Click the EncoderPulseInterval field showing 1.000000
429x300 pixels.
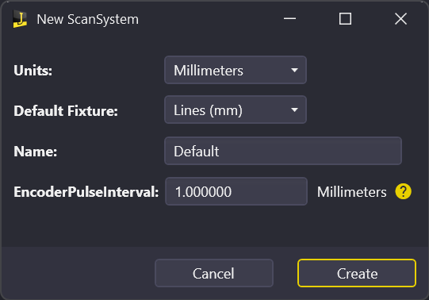coord(236,191)
